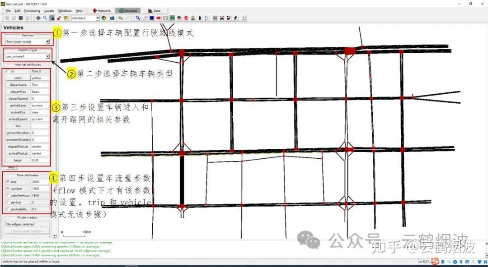Select the person plan mode icon
Image resolution: width=488 pixels, height=267 pixels.
pyautogui.click(x=206, y=18)
